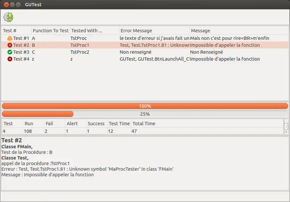Click the 100% progress bar
Image resolution: width=290 pixels, height=202 pixels.
click(145, 106)
